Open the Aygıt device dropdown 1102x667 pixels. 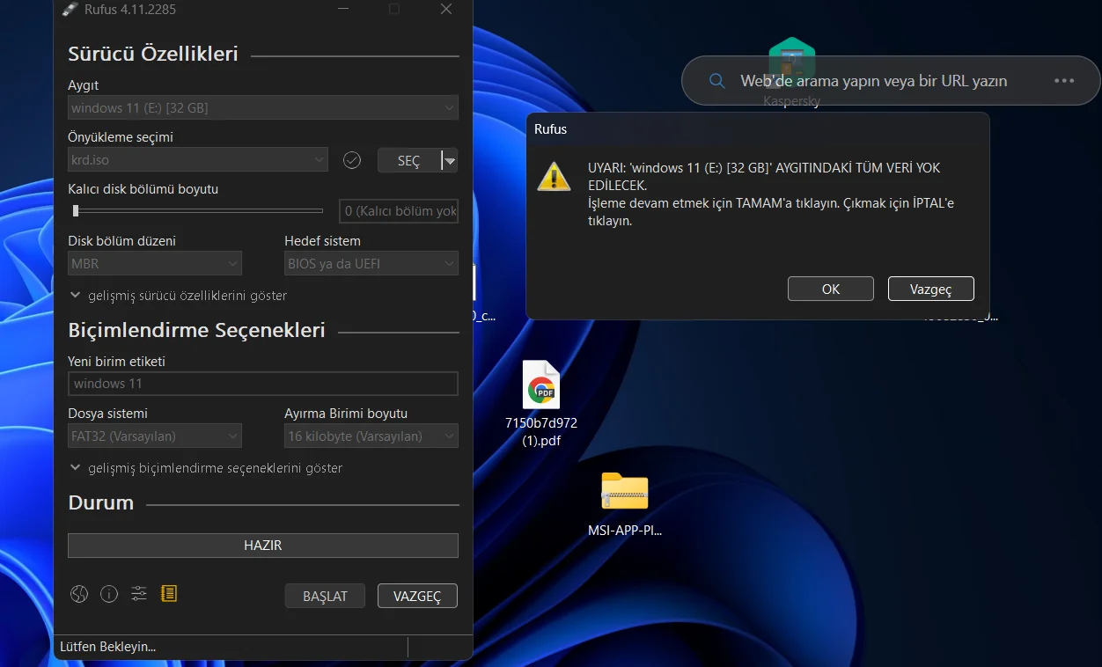click(263, 108)
